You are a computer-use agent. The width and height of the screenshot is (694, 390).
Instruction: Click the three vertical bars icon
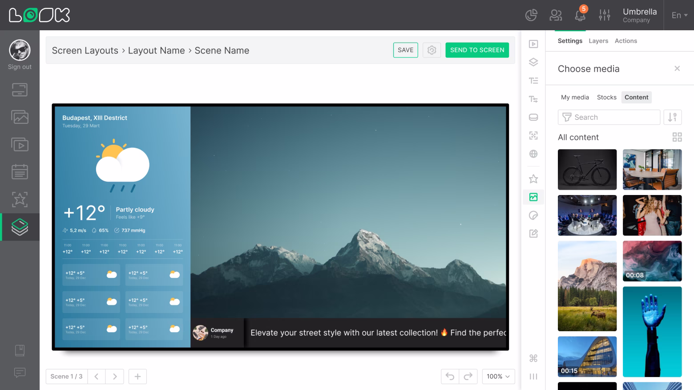(x=533, y=377)
